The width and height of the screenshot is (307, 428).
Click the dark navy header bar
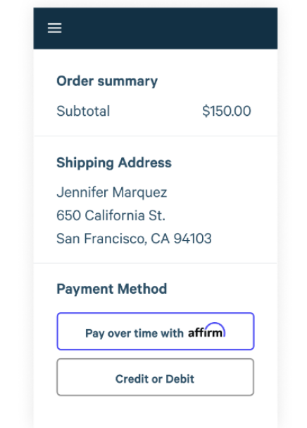tap(156, 28)
